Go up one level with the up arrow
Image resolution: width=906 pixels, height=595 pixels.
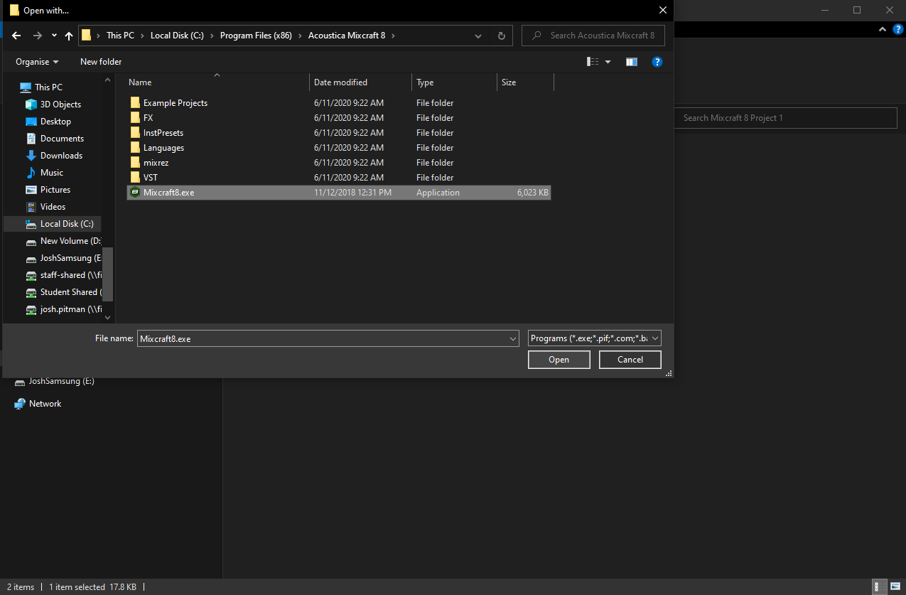[x=68, y=35]
